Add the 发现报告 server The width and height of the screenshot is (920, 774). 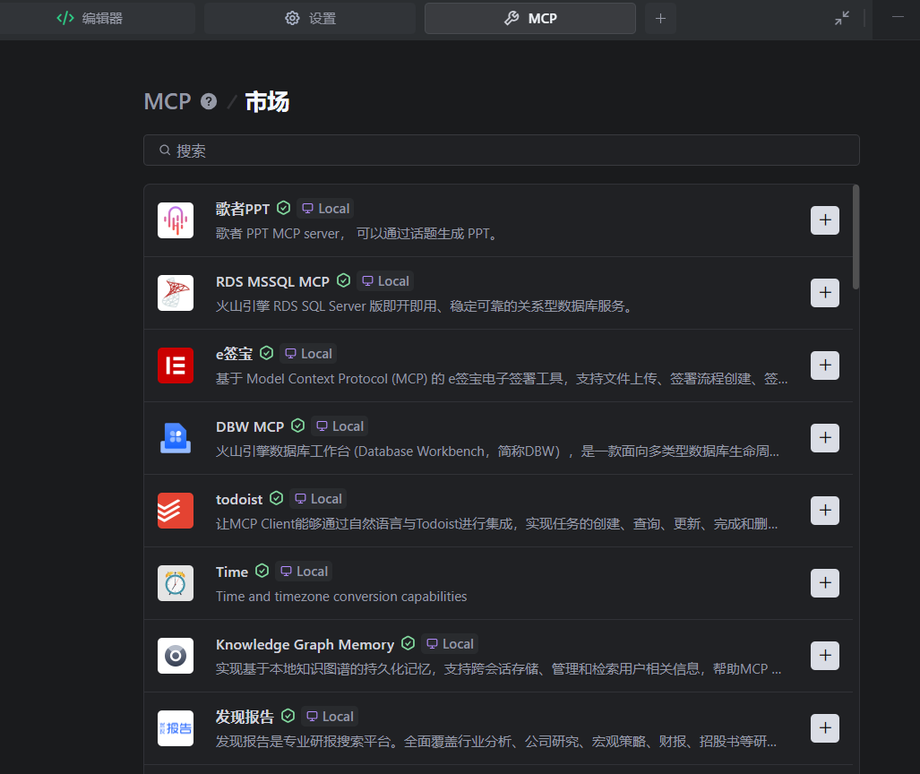coord(825,728)
